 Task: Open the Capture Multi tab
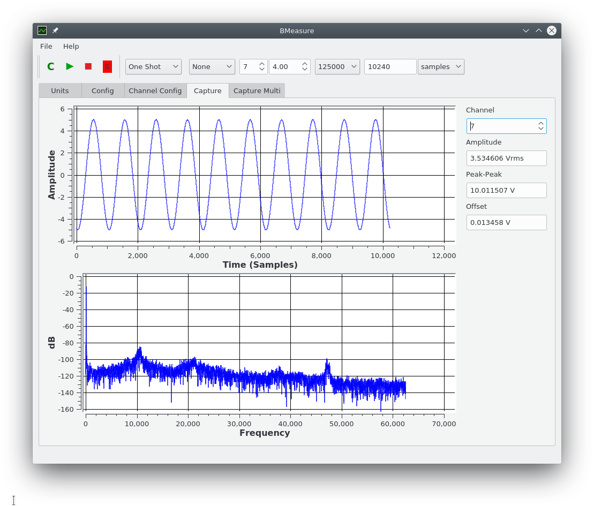[x=257, y=90]
